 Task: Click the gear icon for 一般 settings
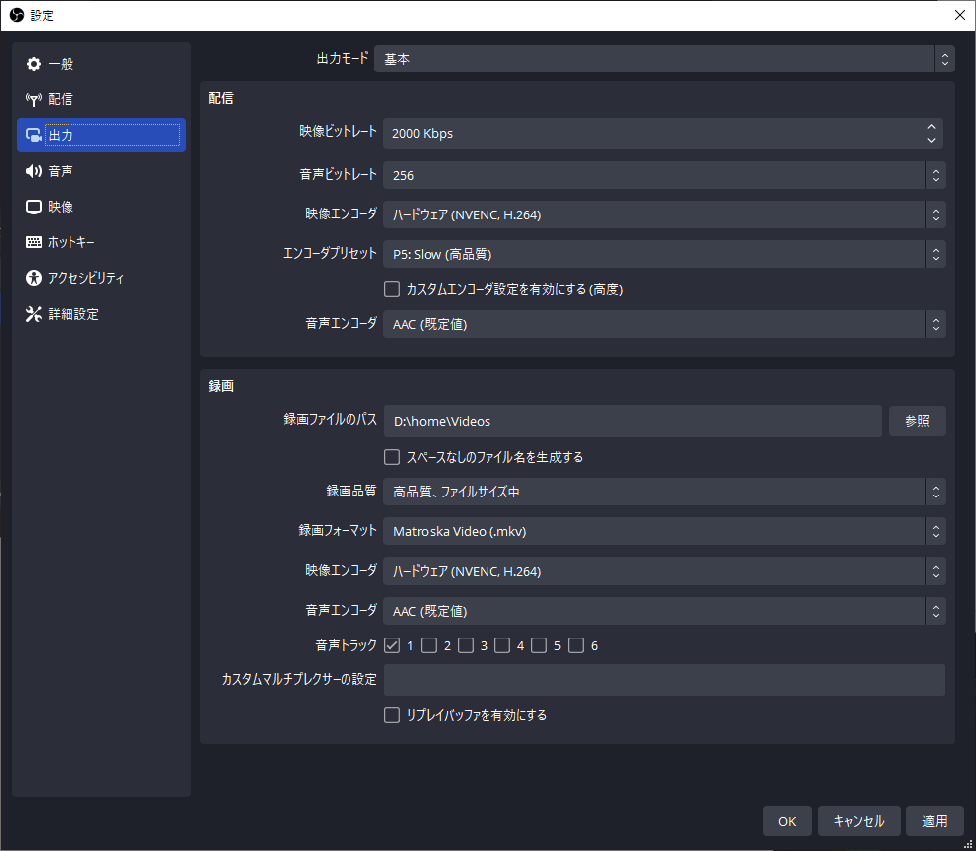pos(34,64)
